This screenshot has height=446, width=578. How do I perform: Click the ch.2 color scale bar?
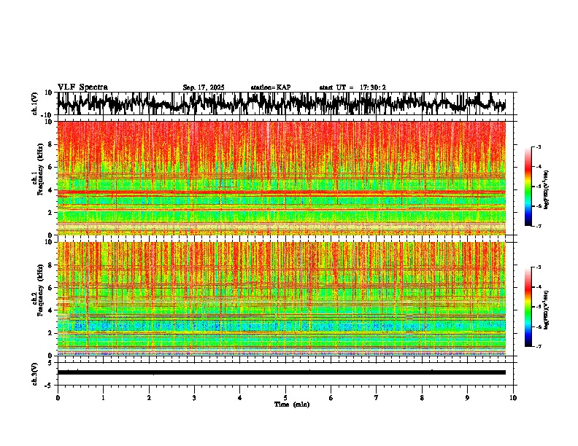coord(528,307)
